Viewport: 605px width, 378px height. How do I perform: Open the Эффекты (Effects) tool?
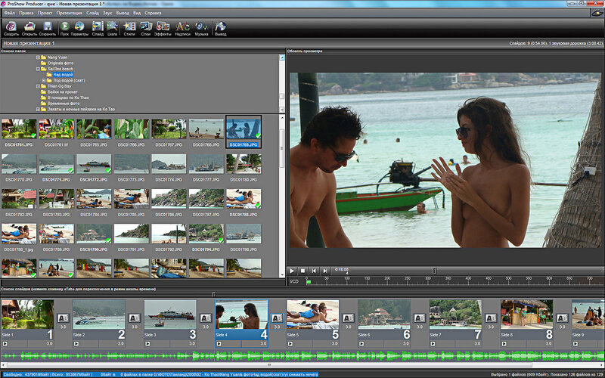163,28
